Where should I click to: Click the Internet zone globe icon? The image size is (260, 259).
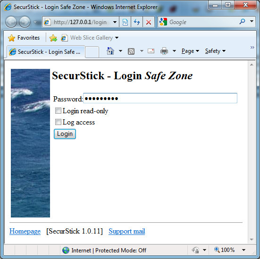pyautogui.click(x=66, y=250)
